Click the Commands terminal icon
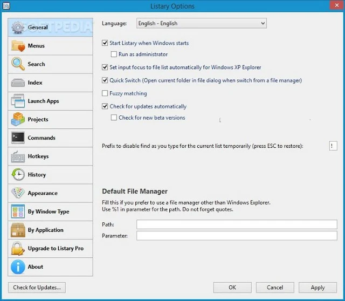This screenshot has width=345, height=301. click(18, 138)
